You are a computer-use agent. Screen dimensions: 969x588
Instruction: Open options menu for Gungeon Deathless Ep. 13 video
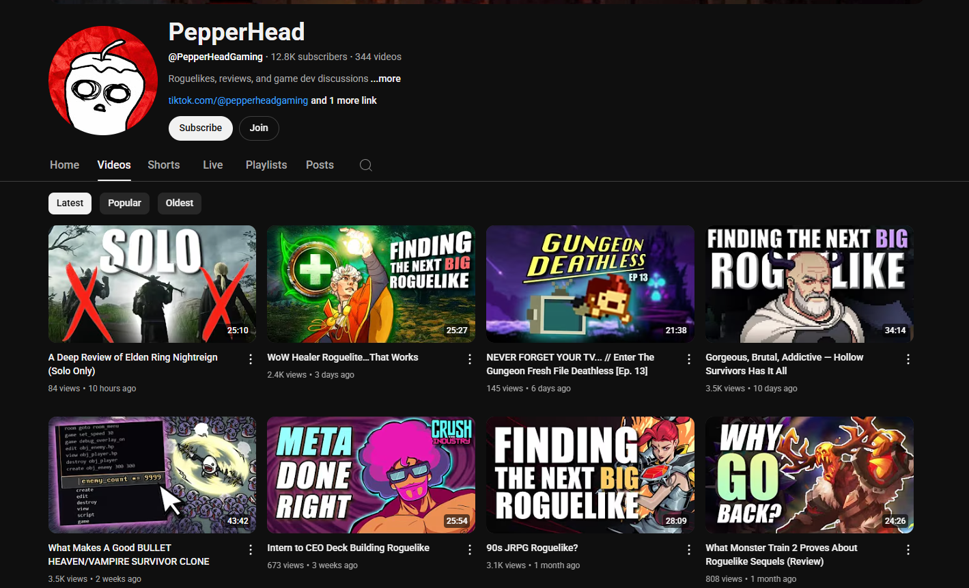(x=689, y=359)
